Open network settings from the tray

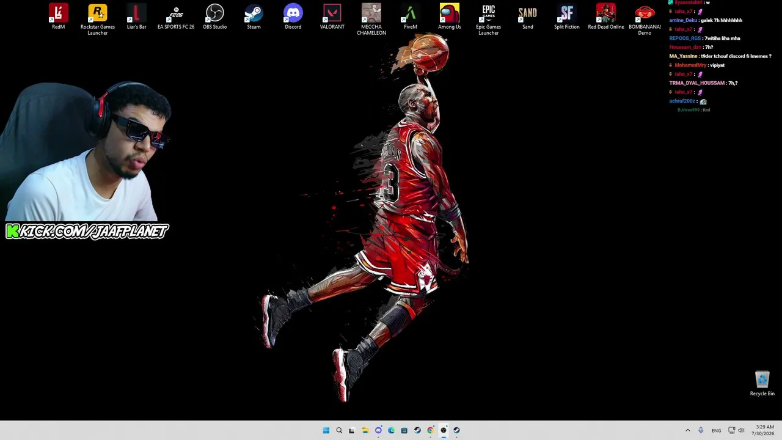point(731,430)
